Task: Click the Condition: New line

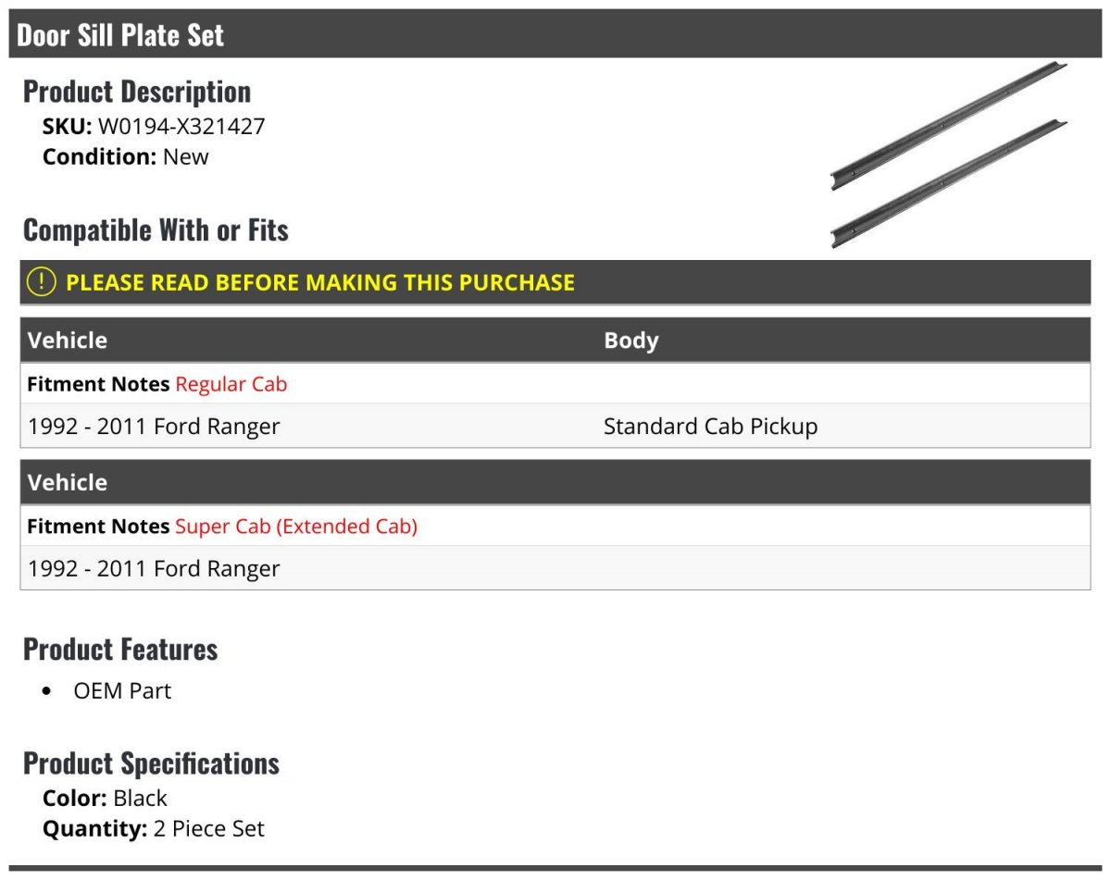Action: pyautogui.click(x=126, y=156)
